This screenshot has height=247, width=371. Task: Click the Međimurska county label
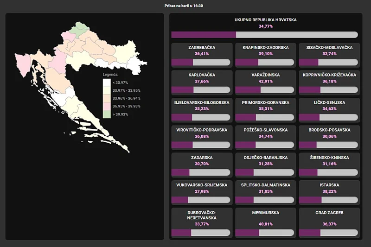(265, 213)
